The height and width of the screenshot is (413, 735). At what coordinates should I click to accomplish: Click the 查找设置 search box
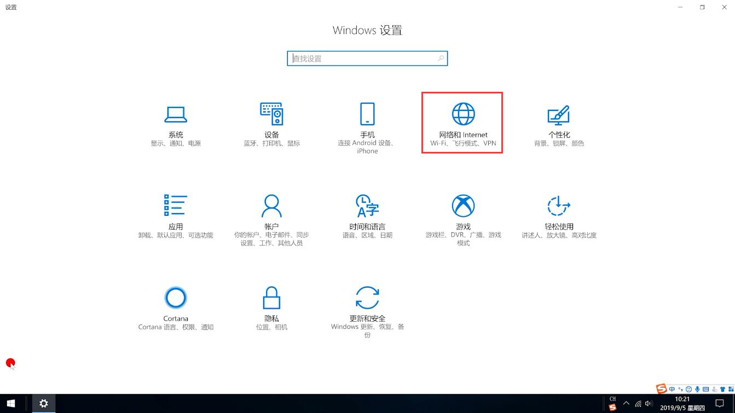click(367, 58)
